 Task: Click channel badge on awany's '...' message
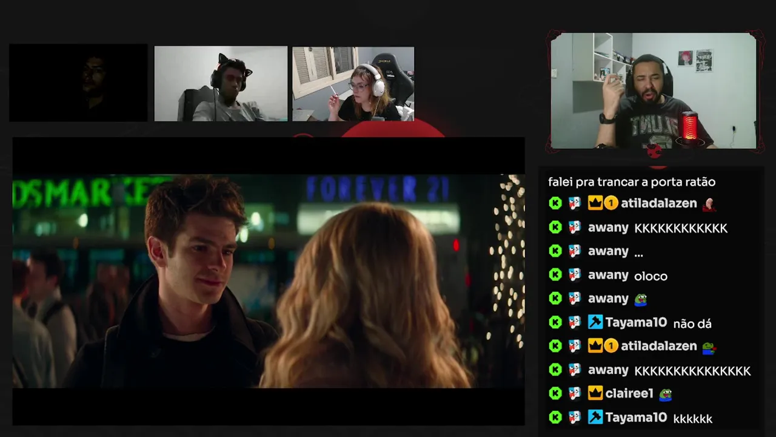pyautogui.click(x=575, y=251)
